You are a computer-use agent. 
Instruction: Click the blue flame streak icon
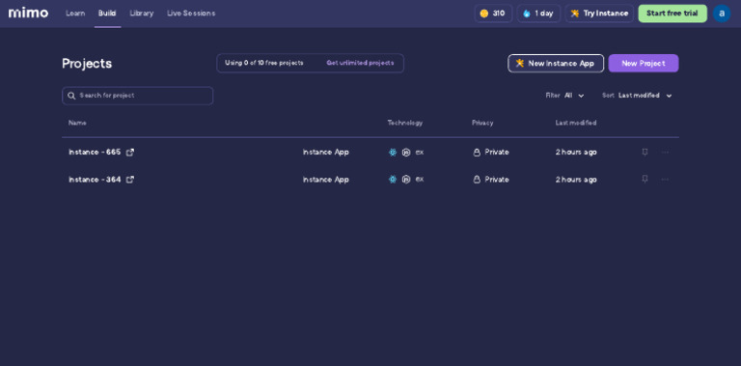pyautogui.click(x=527, y=14)
